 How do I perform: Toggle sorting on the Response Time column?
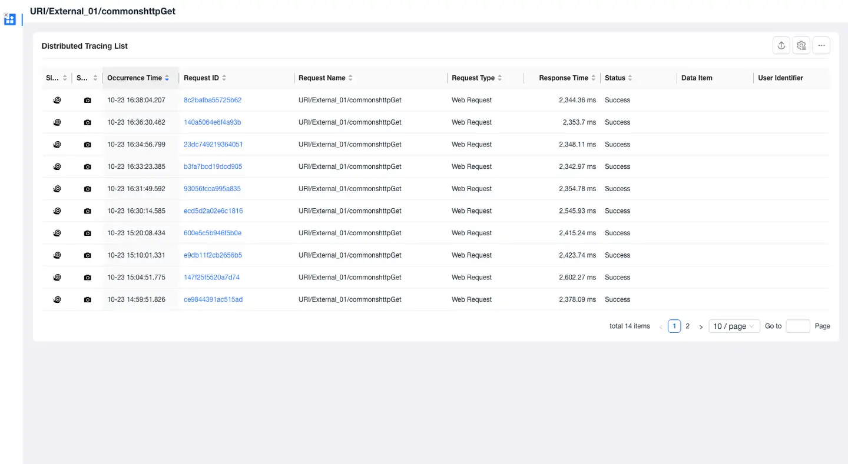[592, 78]
